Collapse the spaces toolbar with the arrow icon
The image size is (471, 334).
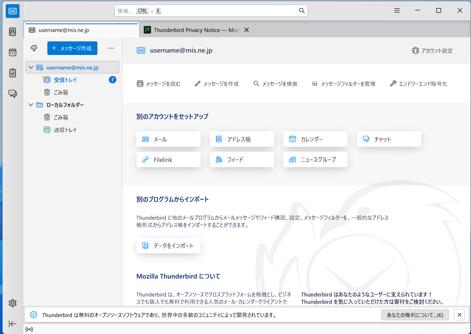(x=12, y=324)
